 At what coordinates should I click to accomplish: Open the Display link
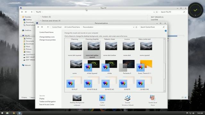[42, 99]
